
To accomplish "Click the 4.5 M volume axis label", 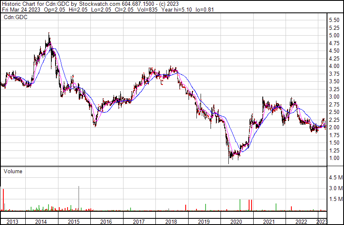I will point(335,178).
